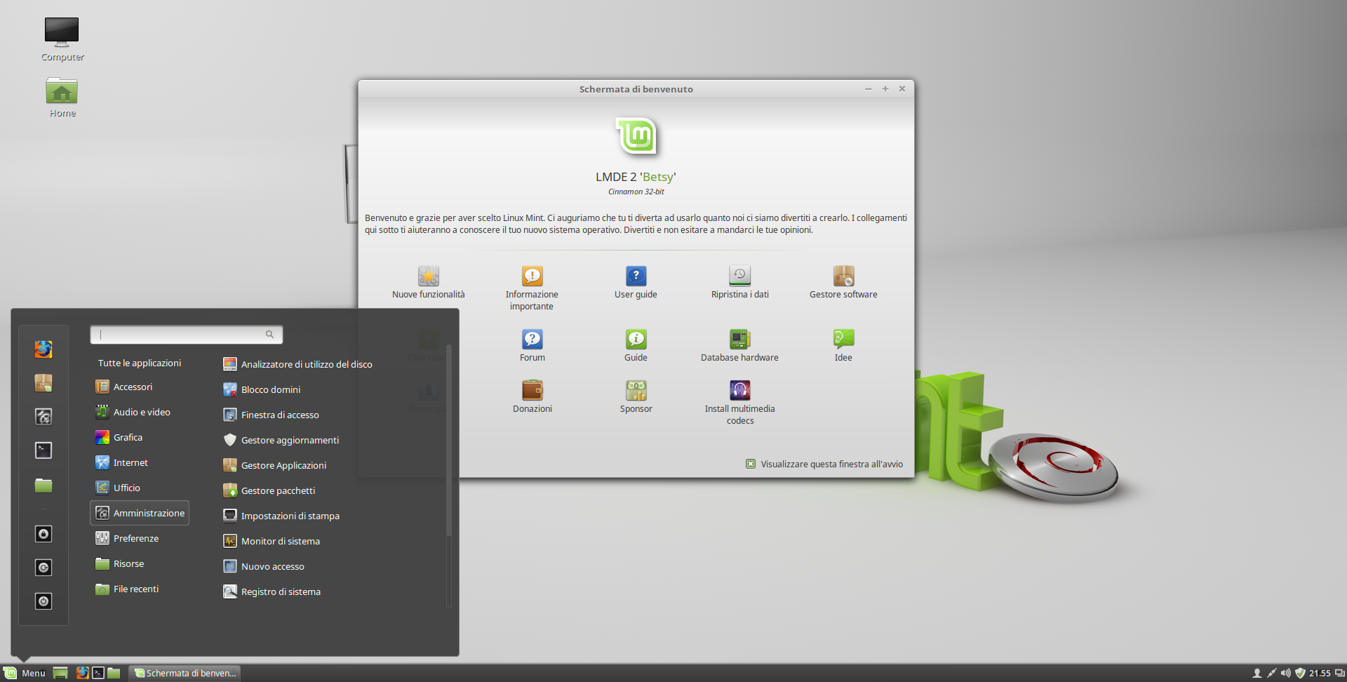Select Internet category
The width and height of the screenshot is (1347, 682).
pos(140,462)
